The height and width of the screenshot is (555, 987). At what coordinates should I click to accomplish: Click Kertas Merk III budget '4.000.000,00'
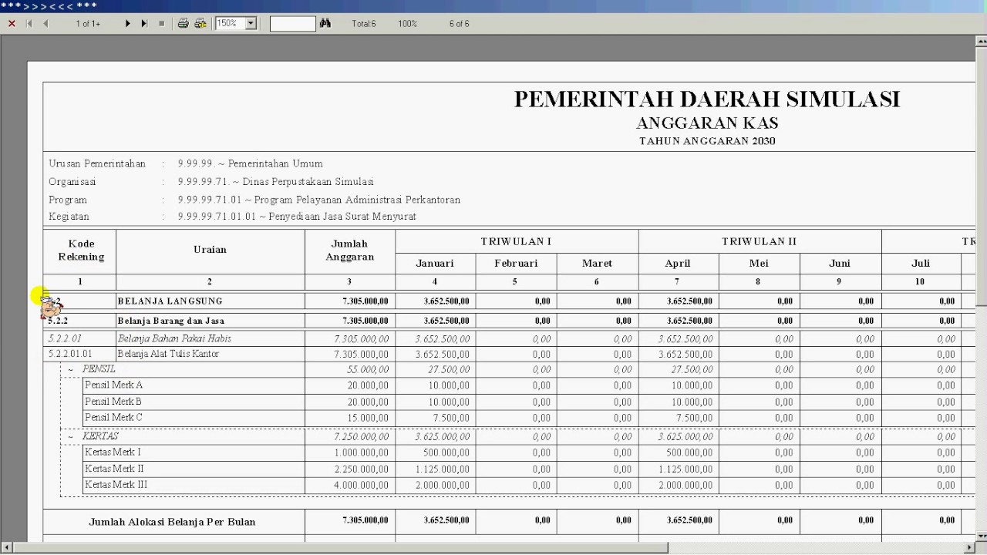(362, 486)
